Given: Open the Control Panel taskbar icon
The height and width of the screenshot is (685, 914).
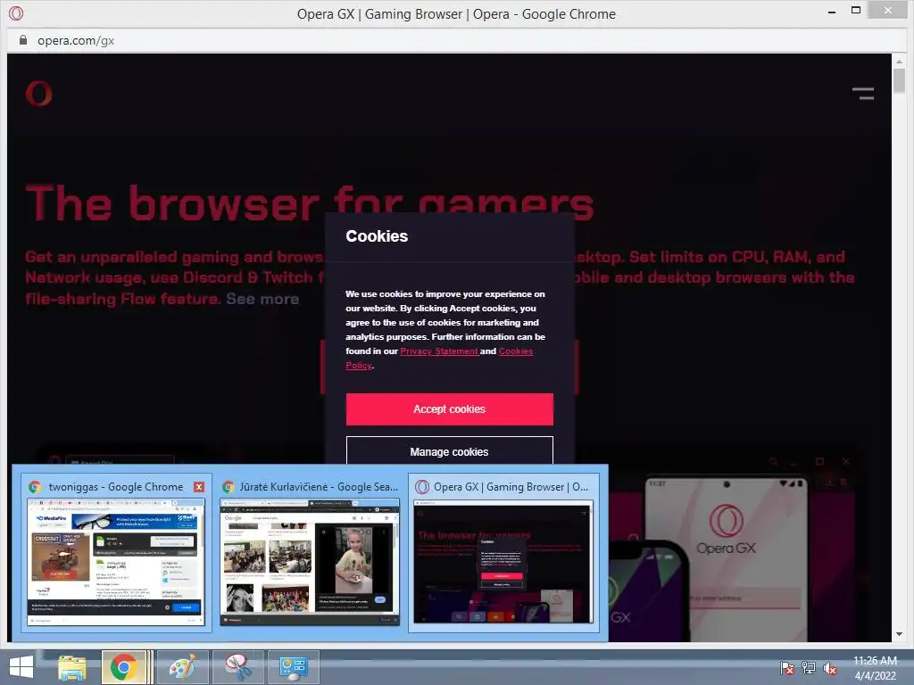Looking at the screenshot, I should click(x=293, y=667).
